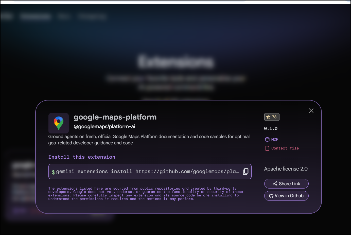Click the Apache license 2.0 text
This screenshot has height=235, width=351.
(x=286, y=169)
